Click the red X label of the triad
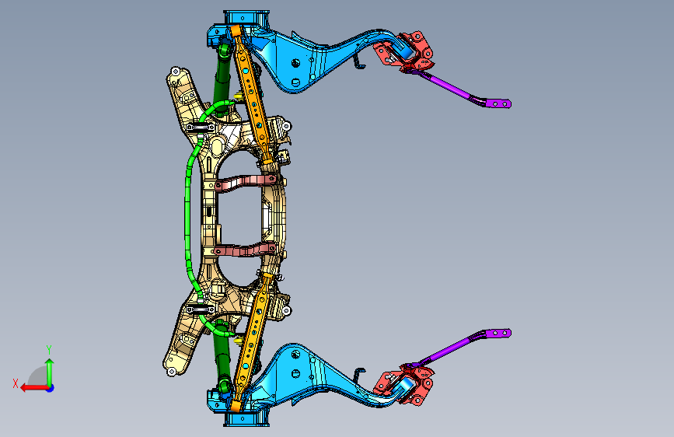The image size is (674, 437). tap(16, 383)
